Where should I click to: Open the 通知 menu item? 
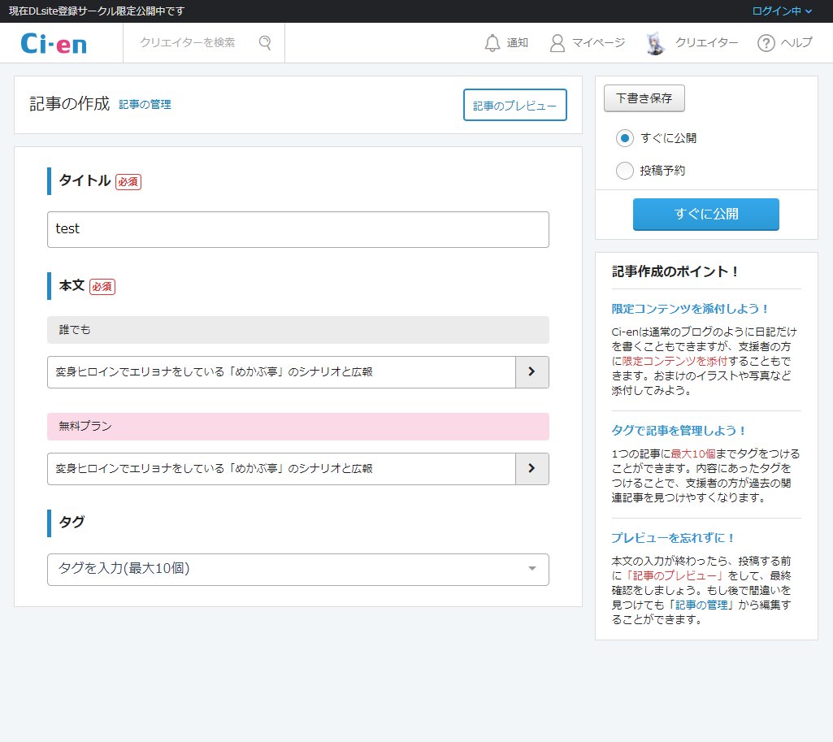coord(517,43)
